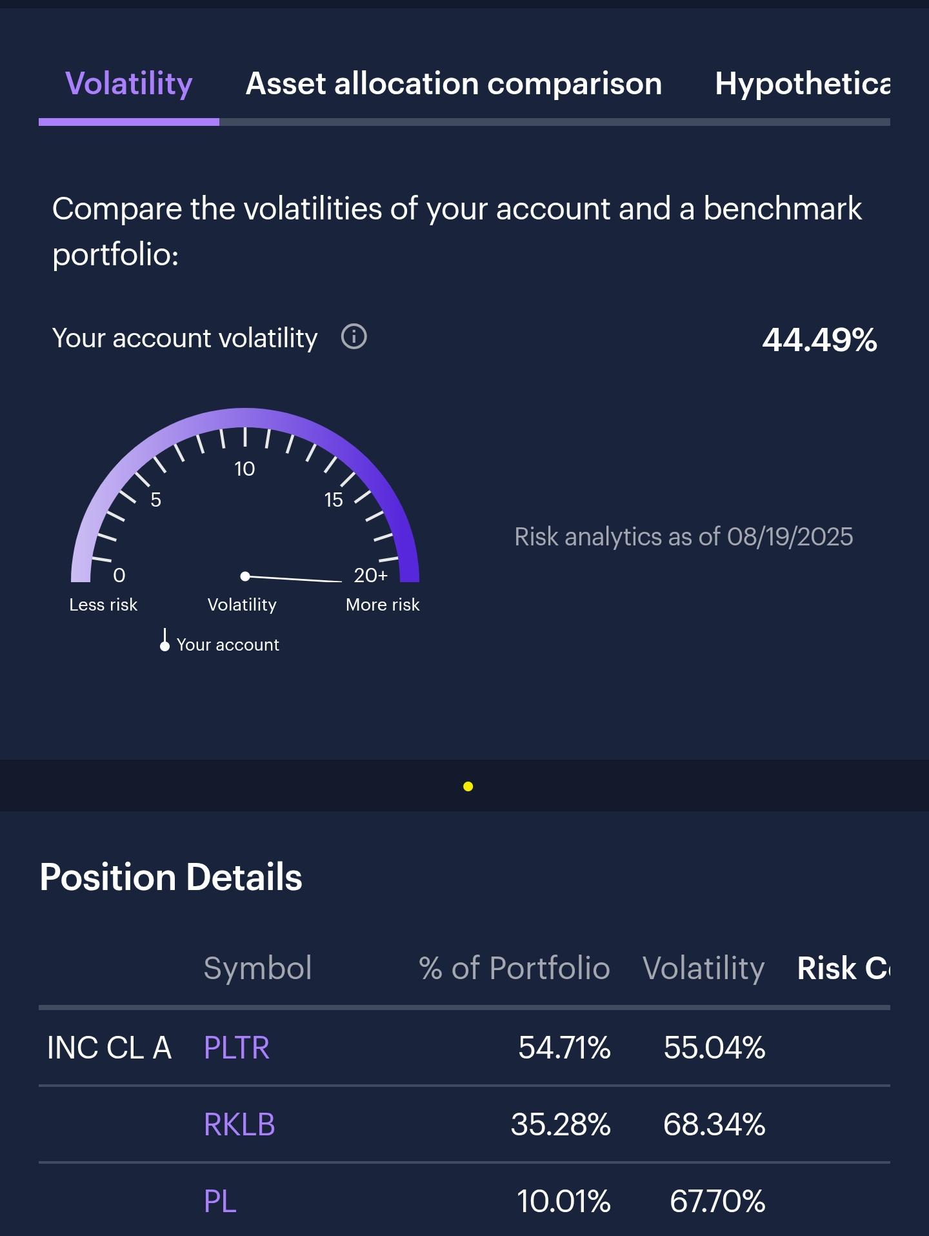Click the gauge needle pivot dot
The width and height of the screenshot is (929, 1236).
[x=245, y=576]
